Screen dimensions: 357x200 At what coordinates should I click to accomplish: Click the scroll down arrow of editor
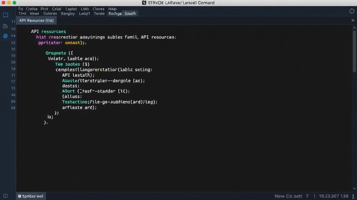point(354,189)
